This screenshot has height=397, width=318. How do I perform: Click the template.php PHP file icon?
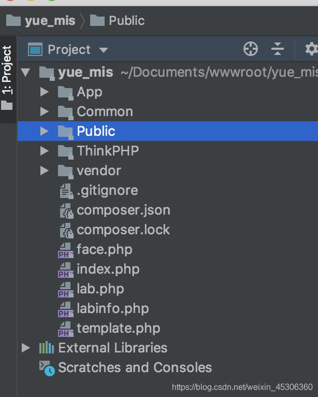point(66,329)
